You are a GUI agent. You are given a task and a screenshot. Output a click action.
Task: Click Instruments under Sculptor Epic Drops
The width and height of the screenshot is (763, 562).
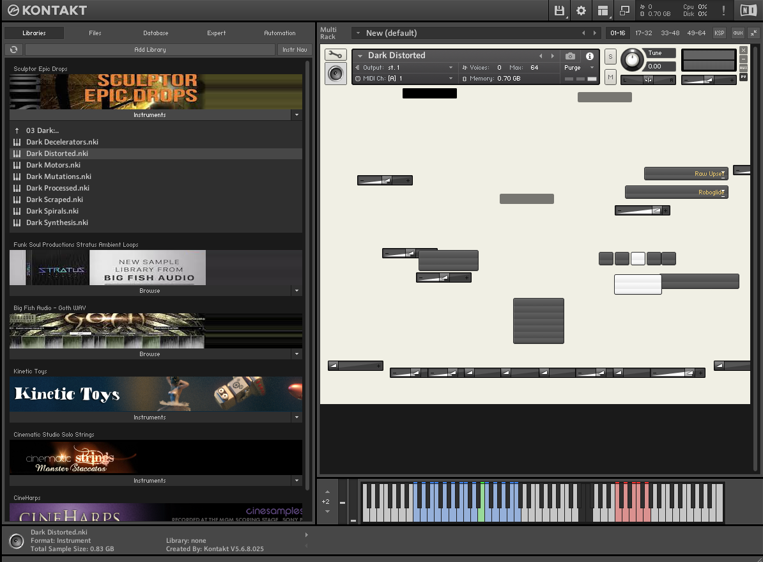coord(150,115)
